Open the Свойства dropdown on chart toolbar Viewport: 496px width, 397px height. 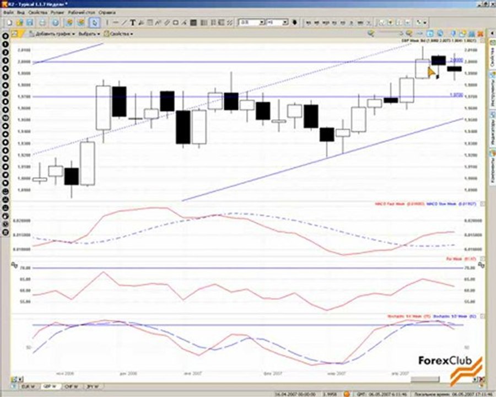[118, 34]
